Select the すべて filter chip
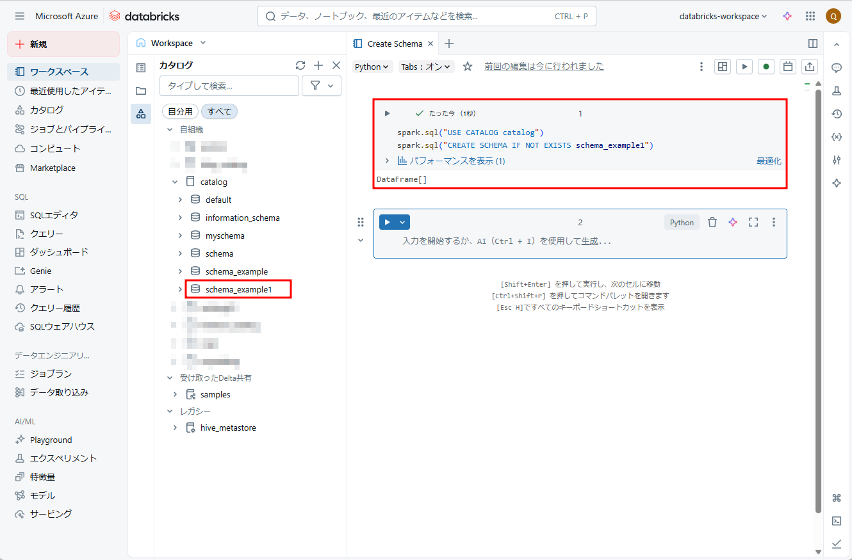This screenshot has width=852, height=560. point(219,111)
